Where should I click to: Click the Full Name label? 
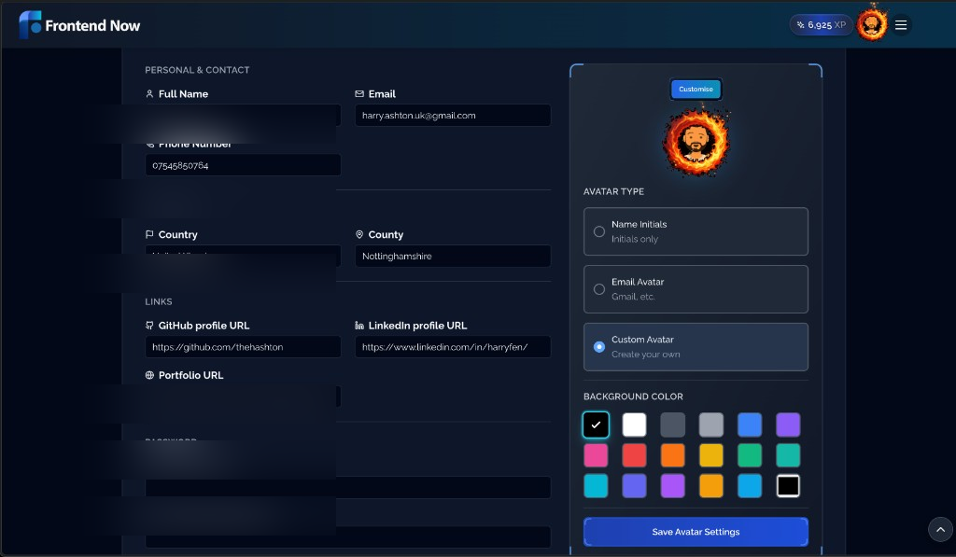(183, 94)
